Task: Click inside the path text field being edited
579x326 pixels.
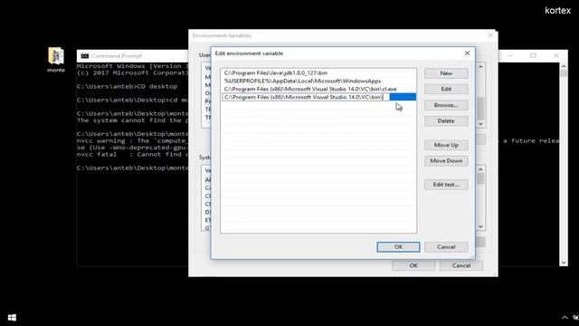Action: point(306,97)
